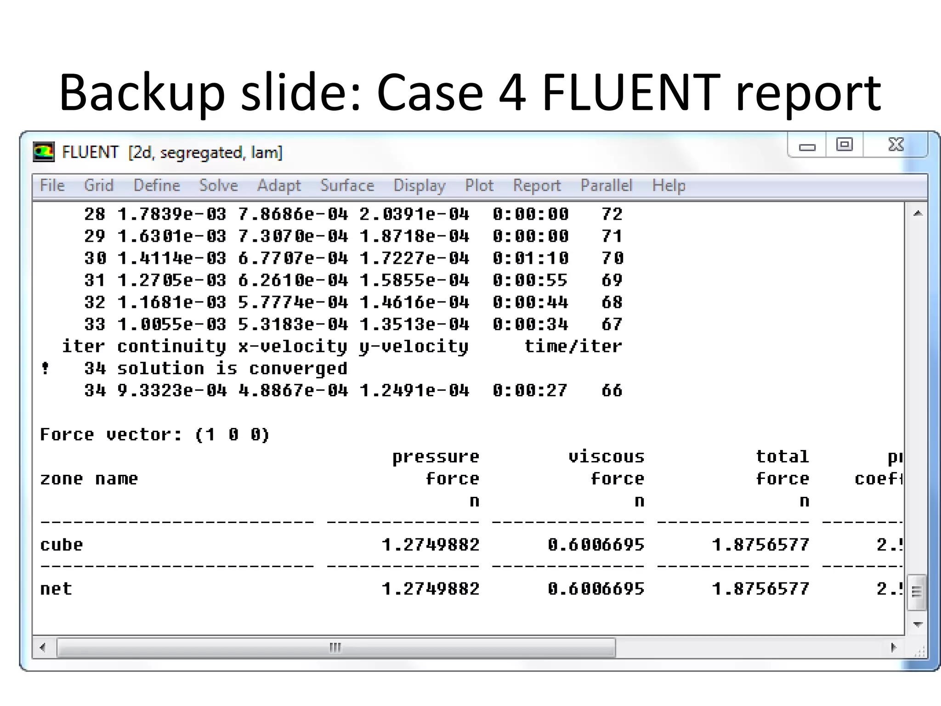941x706 pixels.
Task: Click the horizontal scrollbar left arrow
Action: click(43, 648)
